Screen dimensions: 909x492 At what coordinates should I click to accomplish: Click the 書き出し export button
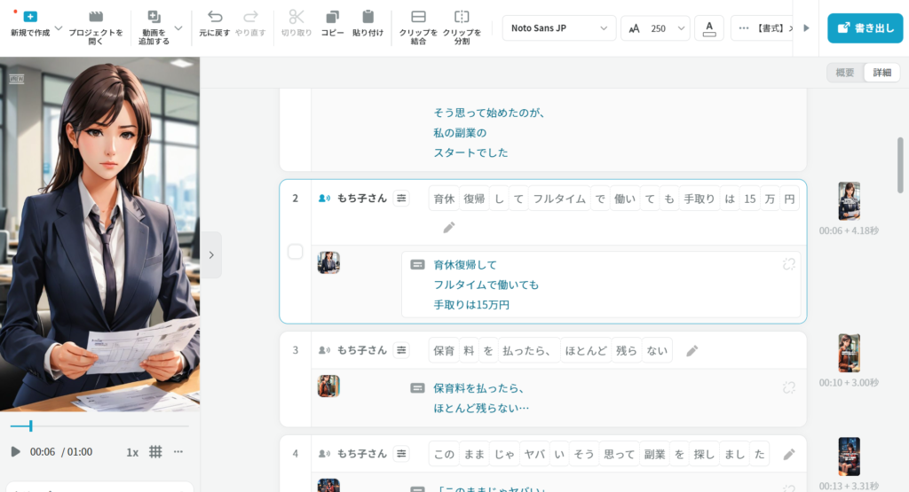pos(865,28)
